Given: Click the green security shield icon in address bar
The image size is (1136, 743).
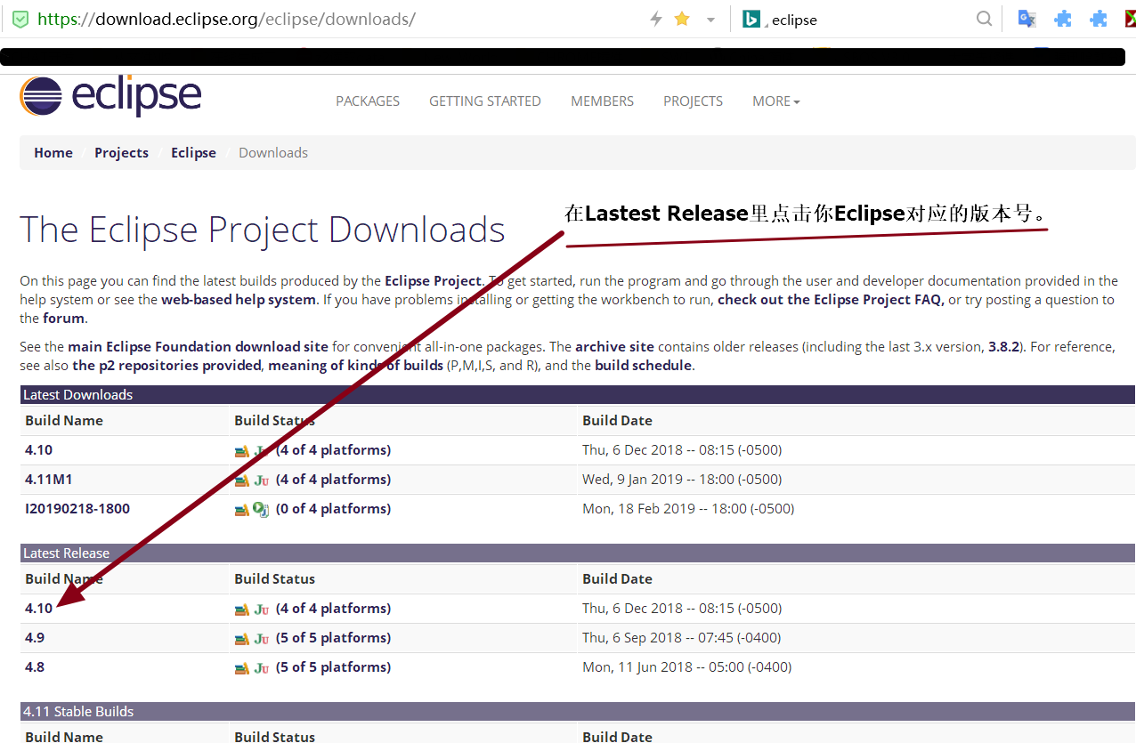Looking at the screenshot, I should pyautogui.click(x=20, y=19).
